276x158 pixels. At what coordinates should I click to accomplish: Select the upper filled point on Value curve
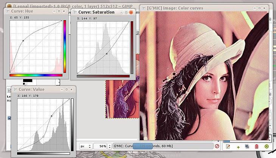(51, 116)
